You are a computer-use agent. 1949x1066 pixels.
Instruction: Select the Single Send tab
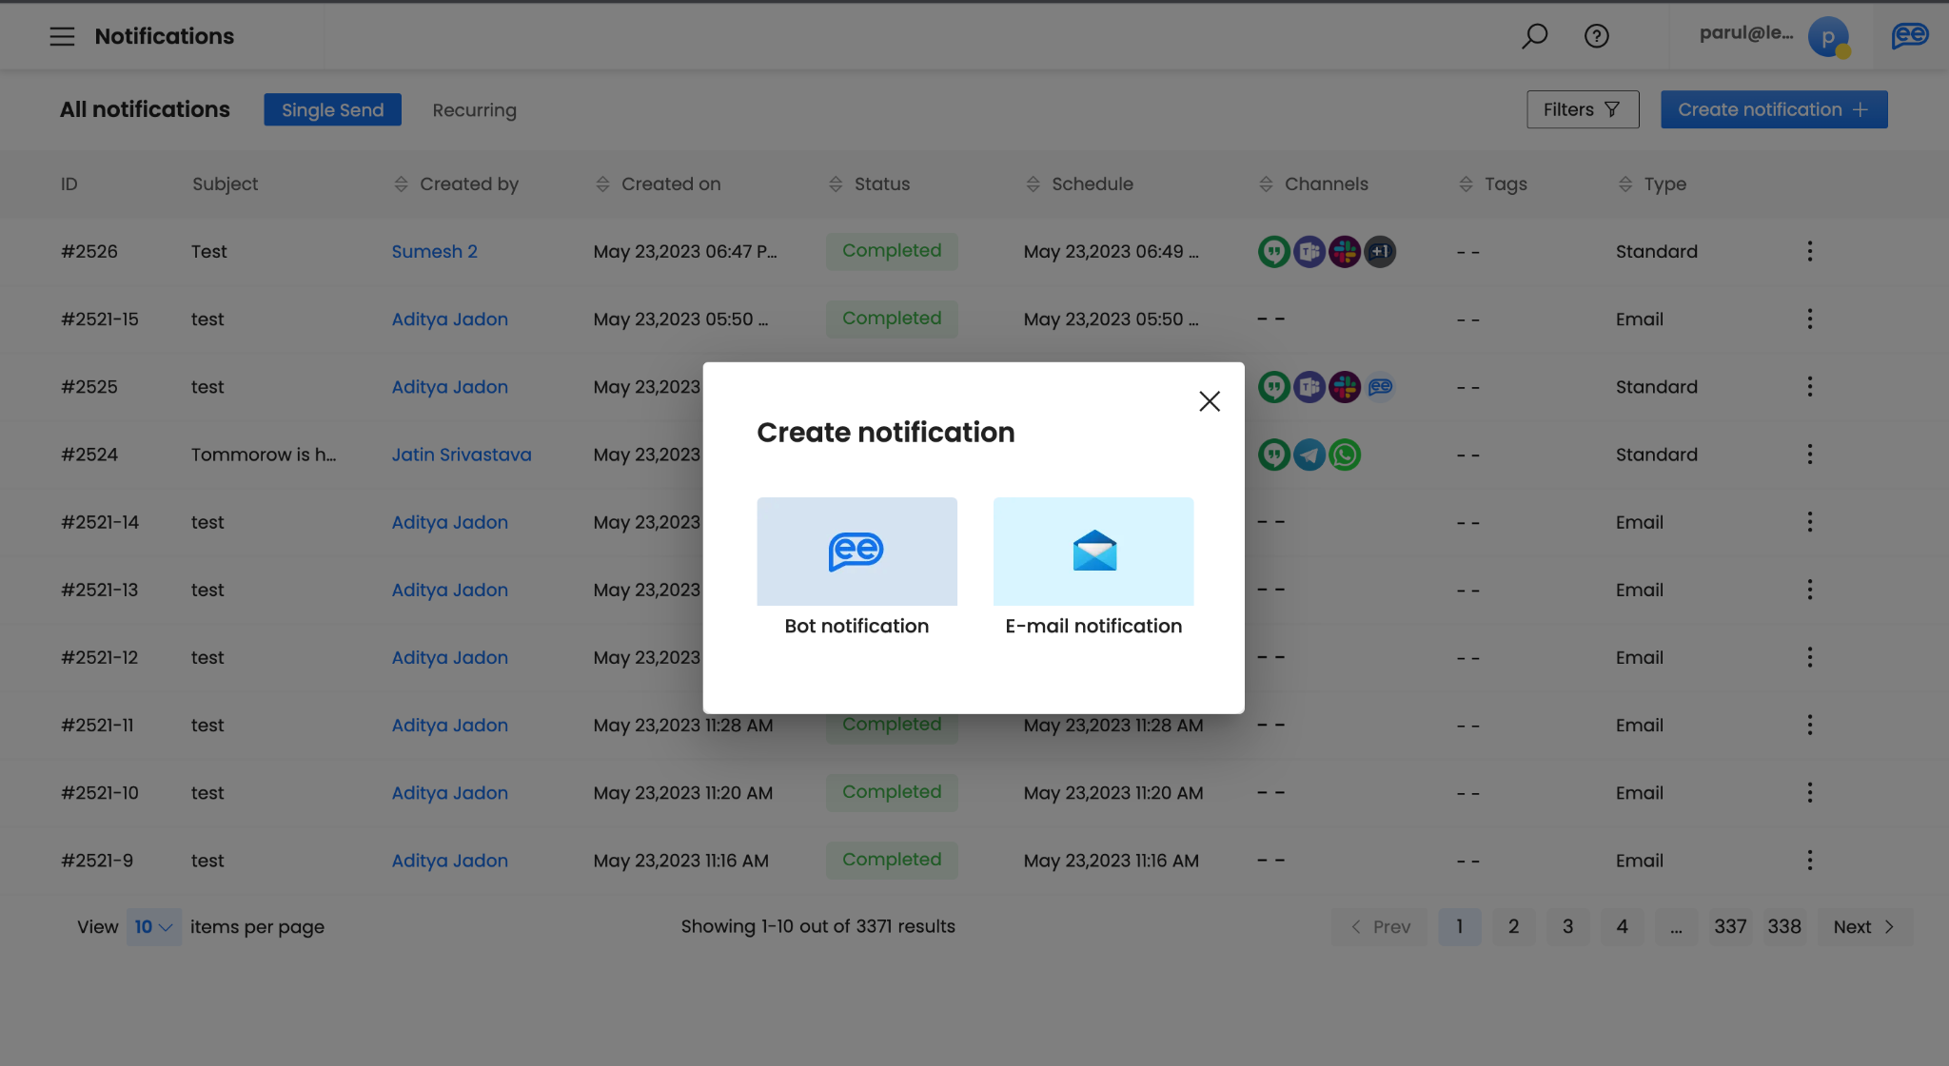tap(332, 110)
